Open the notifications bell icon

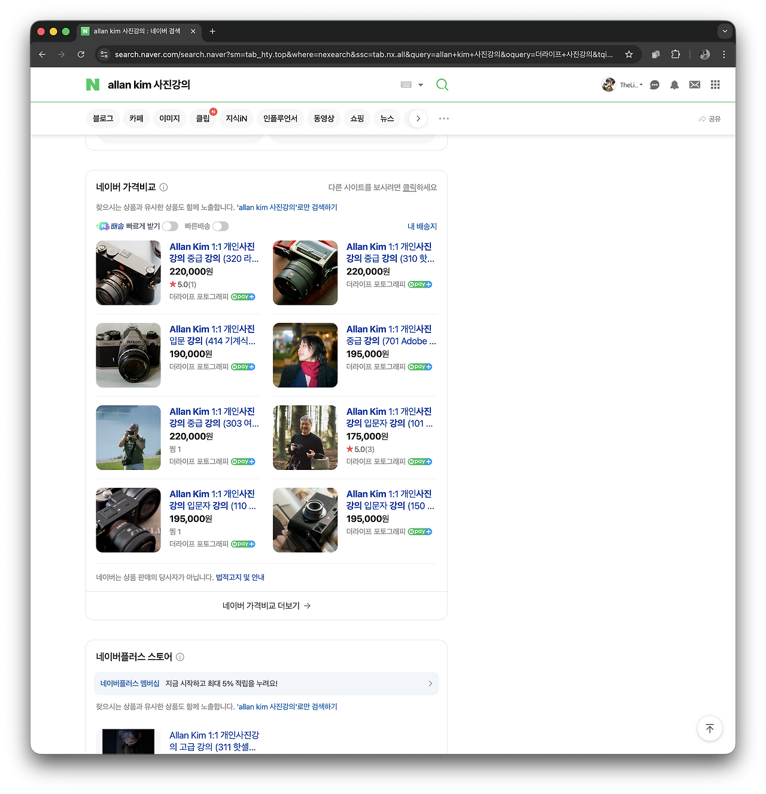click(674, 85)
